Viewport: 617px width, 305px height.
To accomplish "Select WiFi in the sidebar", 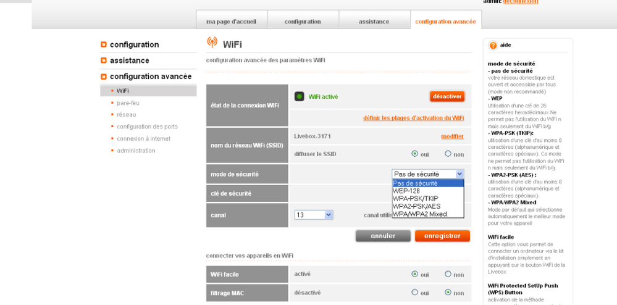I will (x=148, y=91).
